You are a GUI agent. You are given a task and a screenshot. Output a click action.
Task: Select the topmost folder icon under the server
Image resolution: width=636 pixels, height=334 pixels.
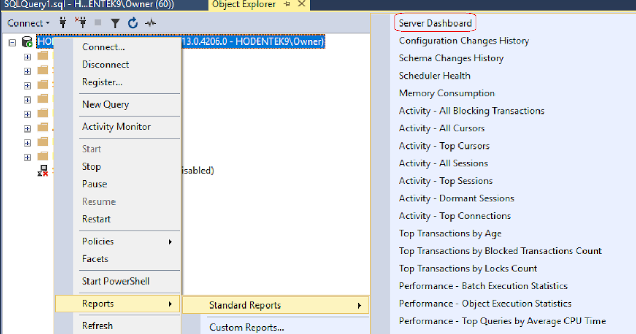[x=41, y=57]
